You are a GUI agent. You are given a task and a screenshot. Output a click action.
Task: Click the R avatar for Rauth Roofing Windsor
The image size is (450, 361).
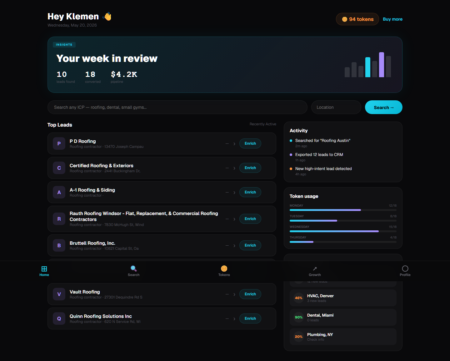pyautogui.click(x=59, y=219)
